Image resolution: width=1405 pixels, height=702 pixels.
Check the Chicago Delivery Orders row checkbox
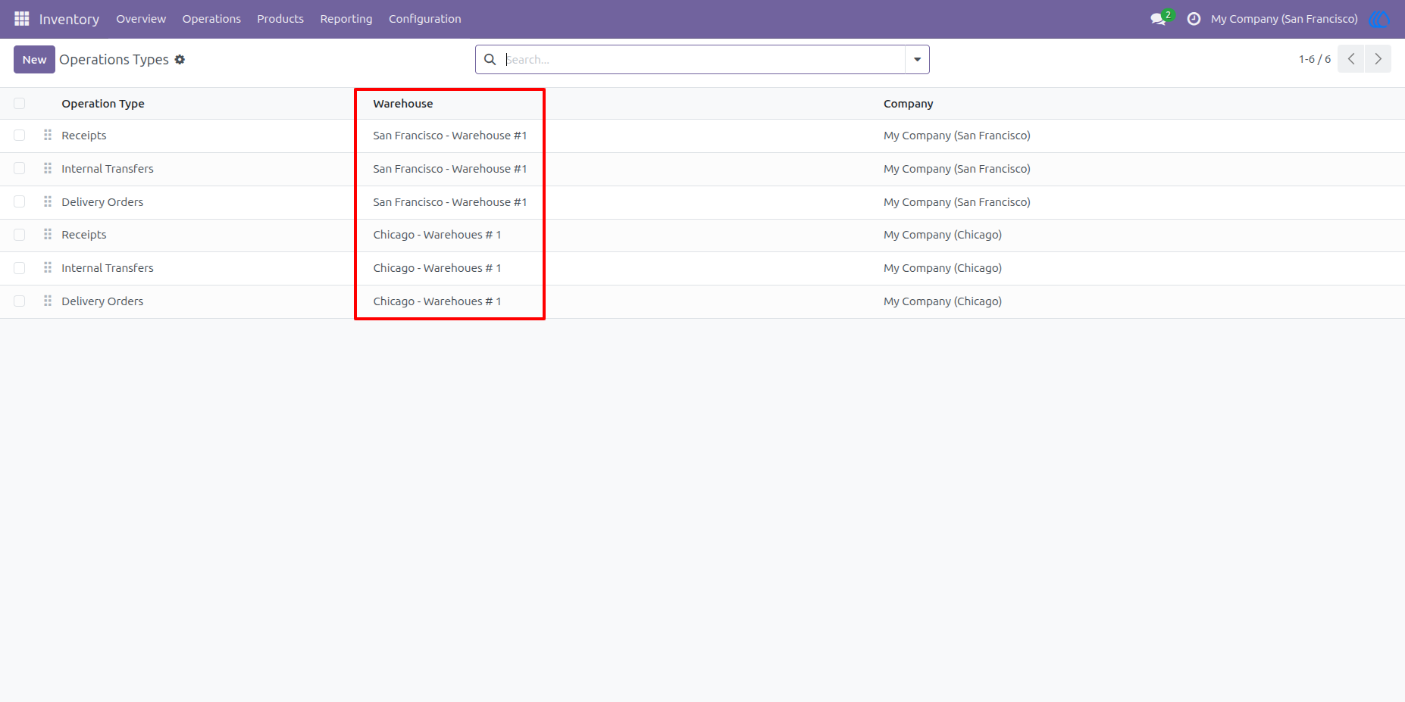click(20, 301)
